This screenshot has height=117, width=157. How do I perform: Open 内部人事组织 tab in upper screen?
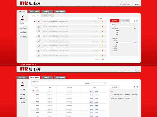pyautogui.click(x=34, y=12)
